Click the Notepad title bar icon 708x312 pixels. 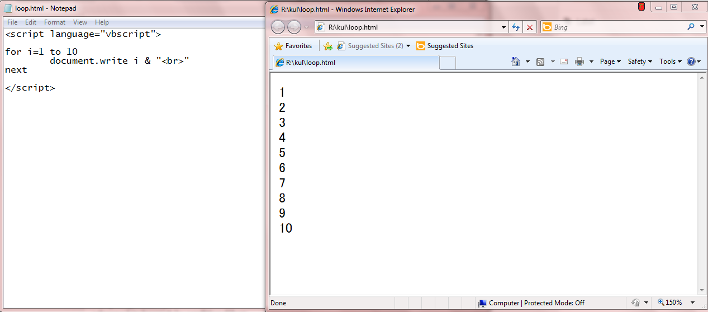[x=8, y=8]
